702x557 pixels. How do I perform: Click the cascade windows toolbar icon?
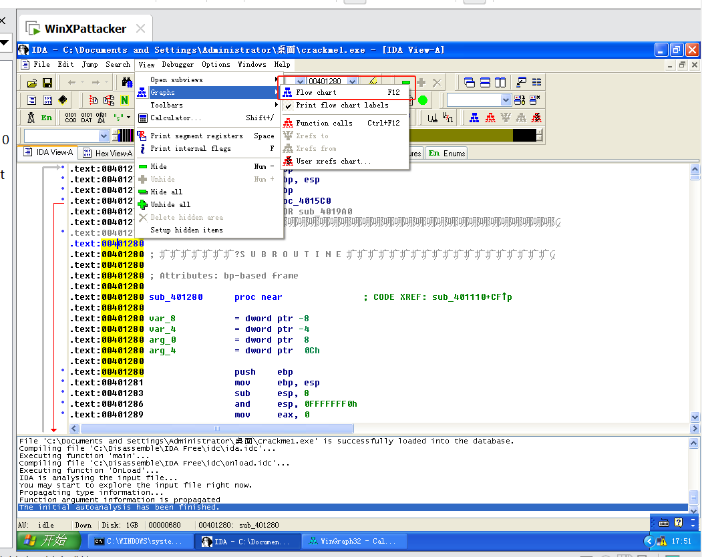tap(469, 82)
